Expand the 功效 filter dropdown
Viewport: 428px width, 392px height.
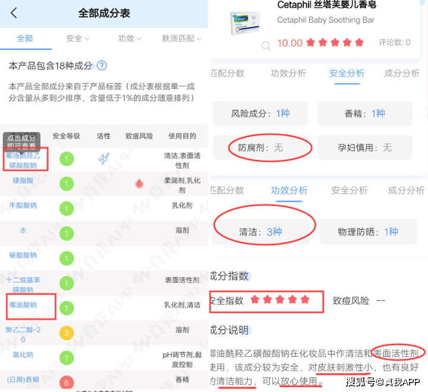130,39
